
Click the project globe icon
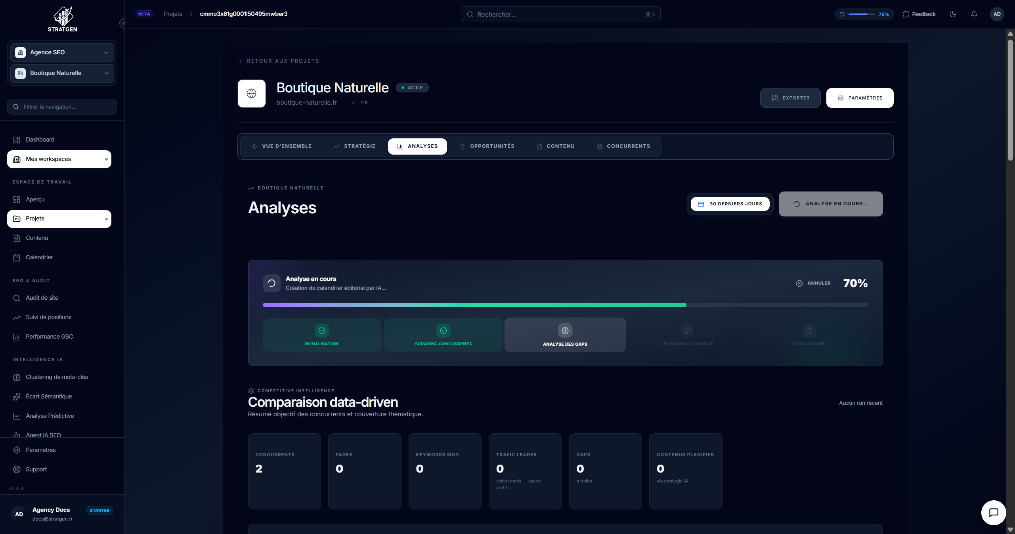[x=251, y=94]
